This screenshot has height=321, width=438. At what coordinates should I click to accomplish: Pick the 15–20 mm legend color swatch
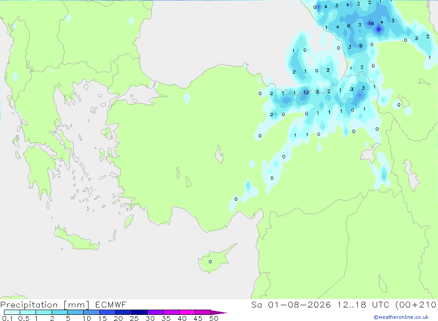(108, 312)
